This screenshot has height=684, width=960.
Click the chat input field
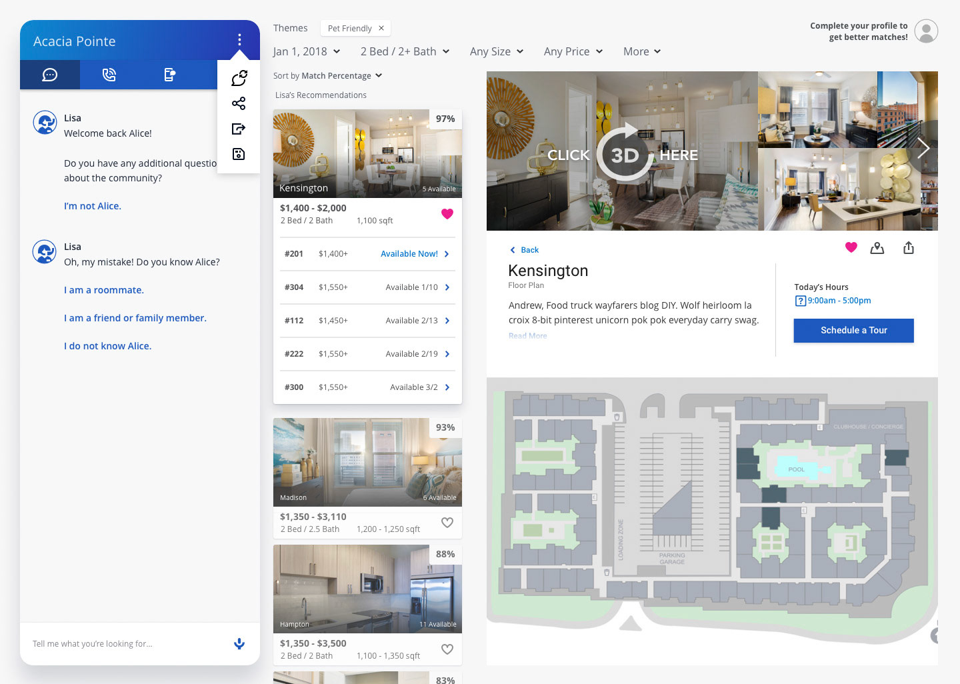pyautogui.click(x=127, y=643)
